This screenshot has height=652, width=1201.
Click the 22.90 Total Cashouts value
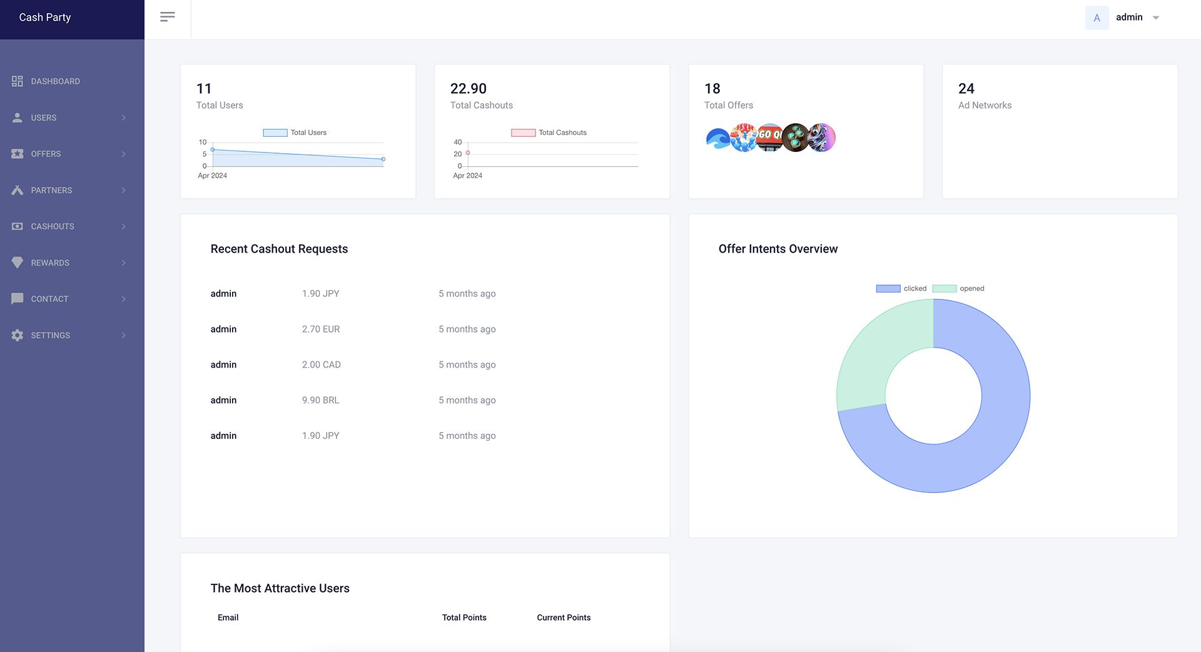point(469,89)
